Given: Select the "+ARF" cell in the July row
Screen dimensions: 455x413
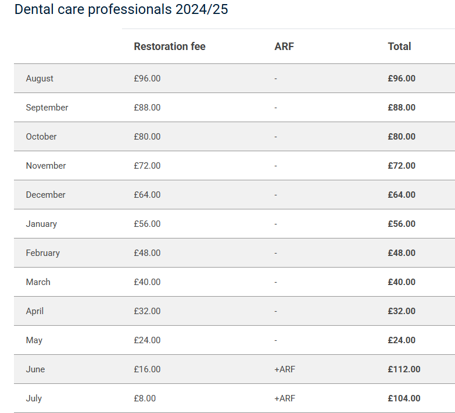Looking at the screenshot, I should click(x=285, y=398).
